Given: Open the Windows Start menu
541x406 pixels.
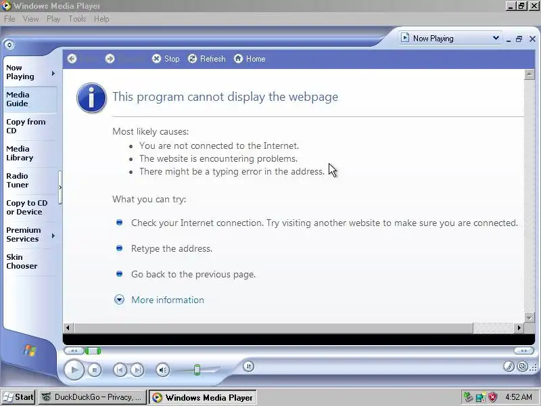Looking at the screenshot, I should (x=18, y=397).
